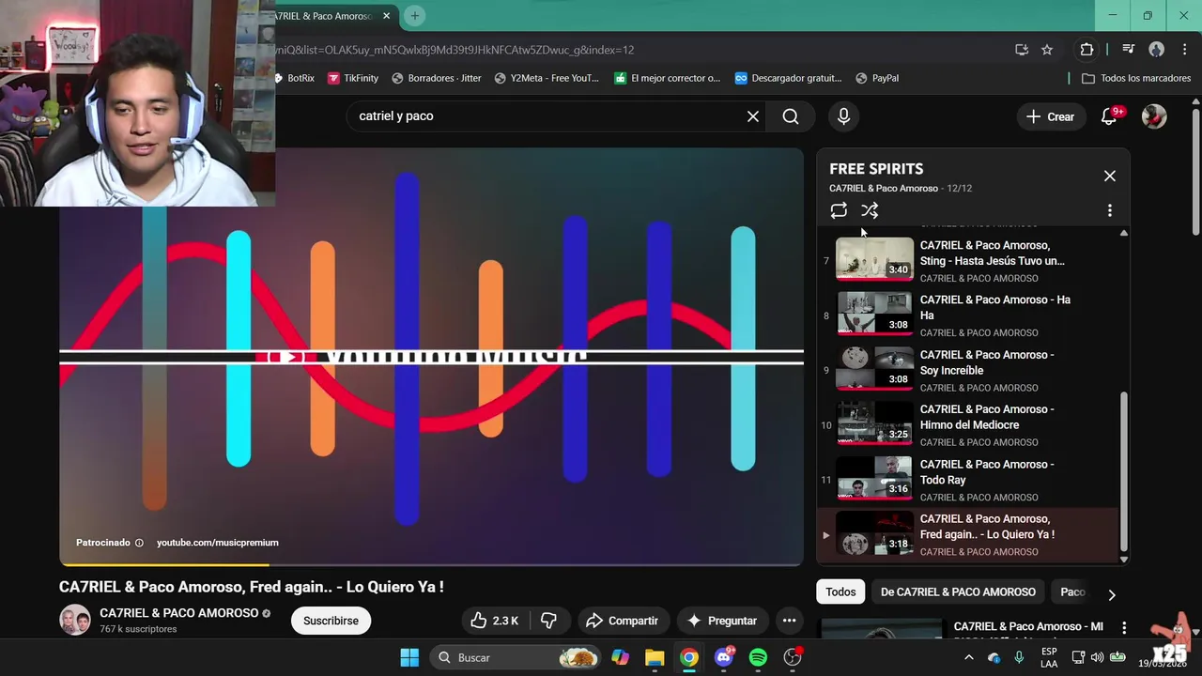Open the Chrome extensions puzzle icon
Viewport: 1202px width, 676px height.
(1086, 50)
